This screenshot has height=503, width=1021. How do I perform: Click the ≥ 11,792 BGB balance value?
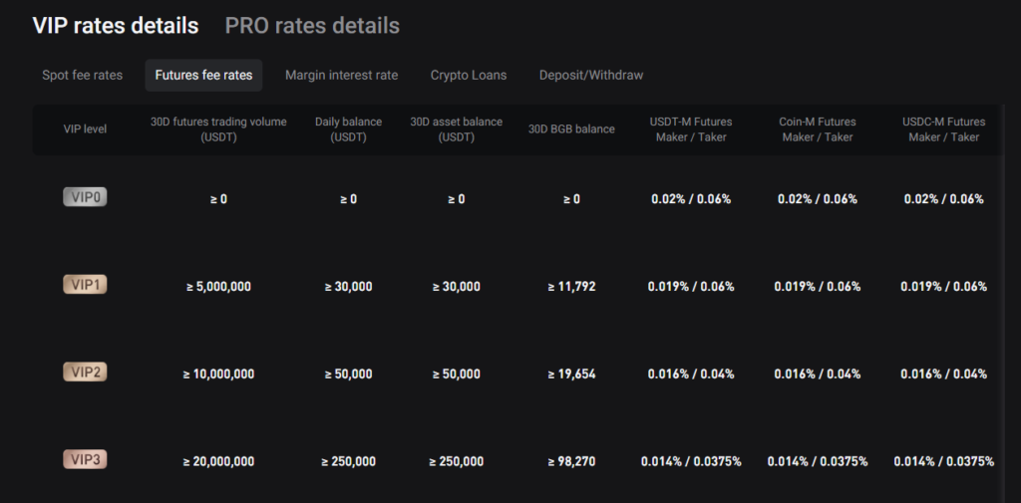571,286
